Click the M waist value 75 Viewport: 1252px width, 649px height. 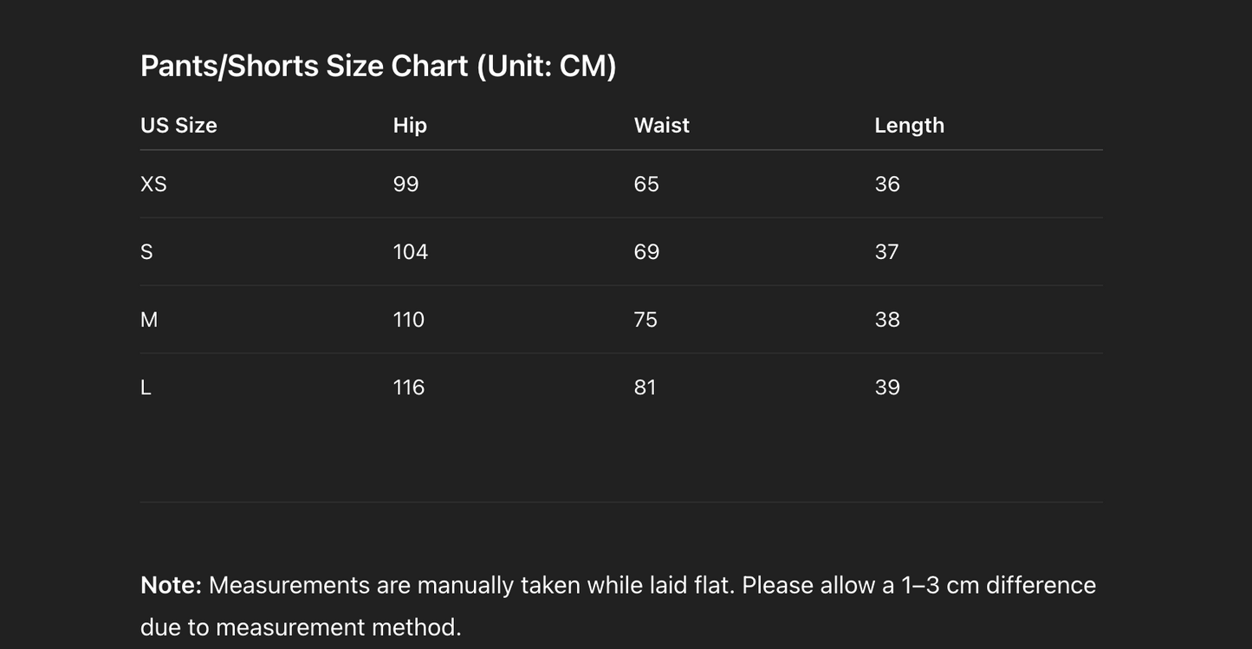[645, 319]
